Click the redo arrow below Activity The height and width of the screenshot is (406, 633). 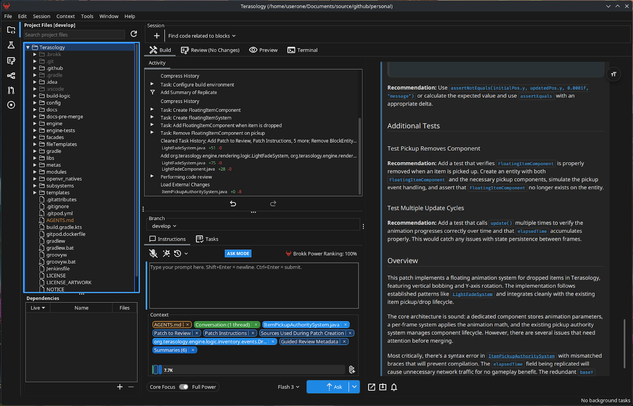[x=273, y=204]
